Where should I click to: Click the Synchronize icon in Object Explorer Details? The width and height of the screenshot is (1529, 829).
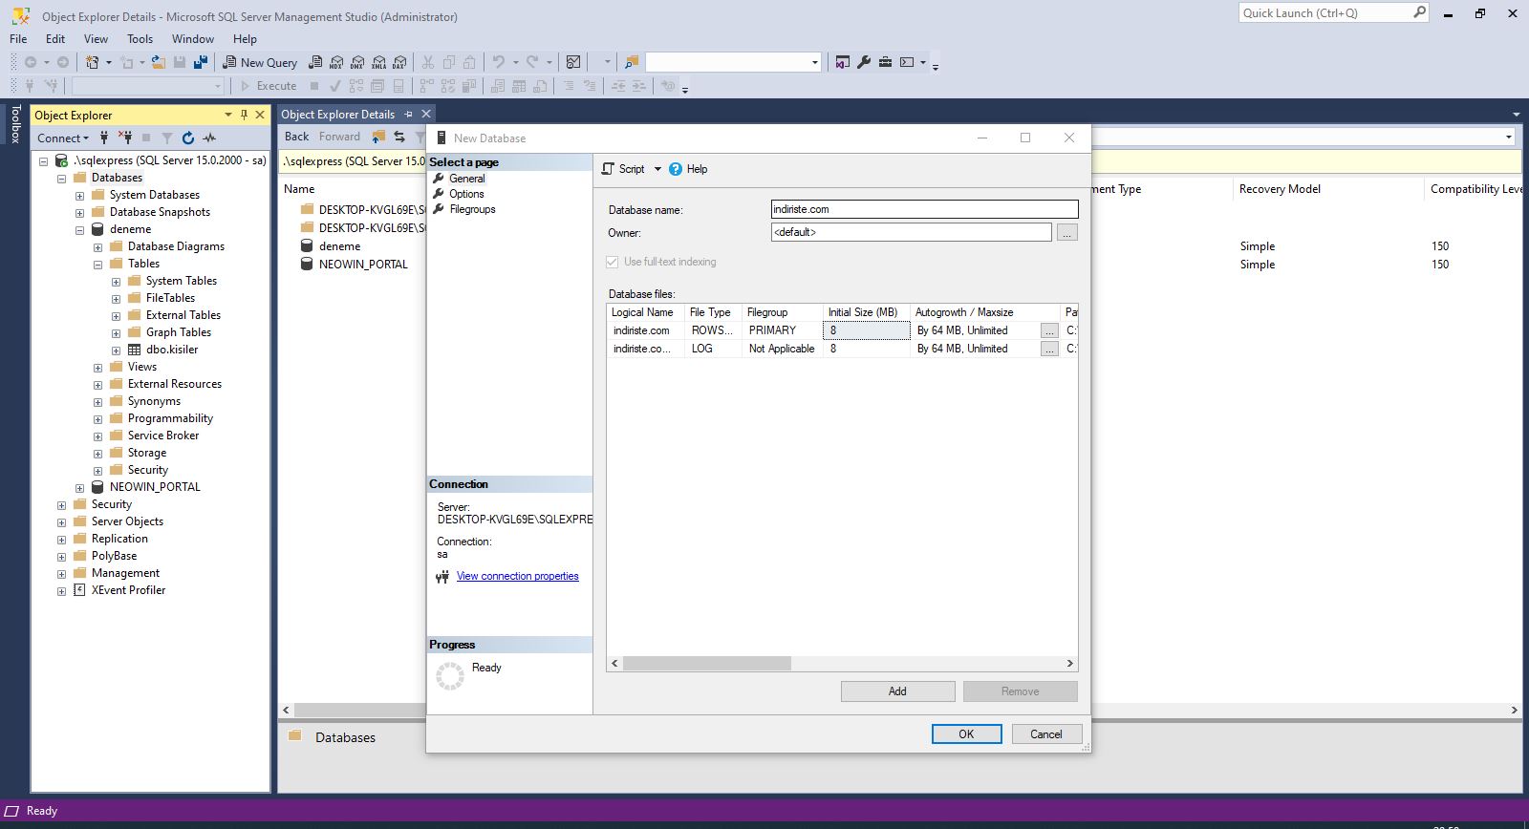(399, 137)
